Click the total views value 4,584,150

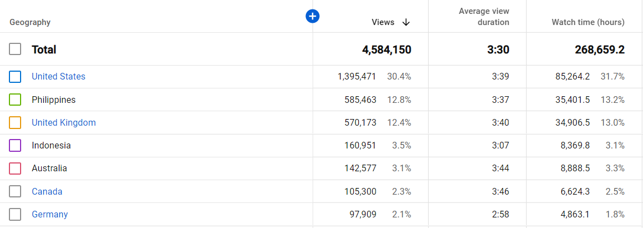click(x=387, y=50)
